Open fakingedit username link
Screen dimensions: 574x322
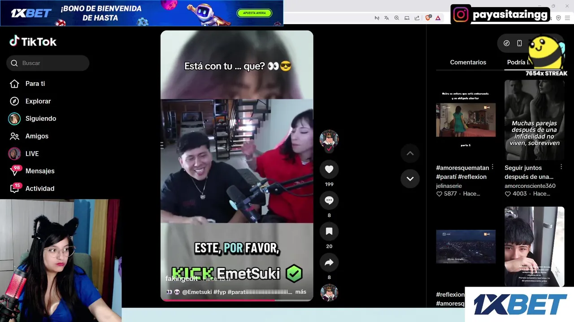(x=182, y=279)
